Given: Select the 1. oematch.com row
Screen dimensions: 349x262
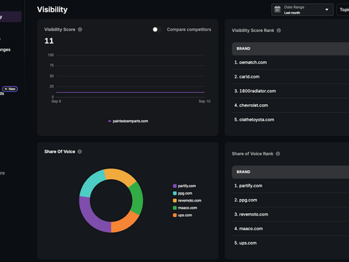Looking at the screenshot, I should point(290,62).
